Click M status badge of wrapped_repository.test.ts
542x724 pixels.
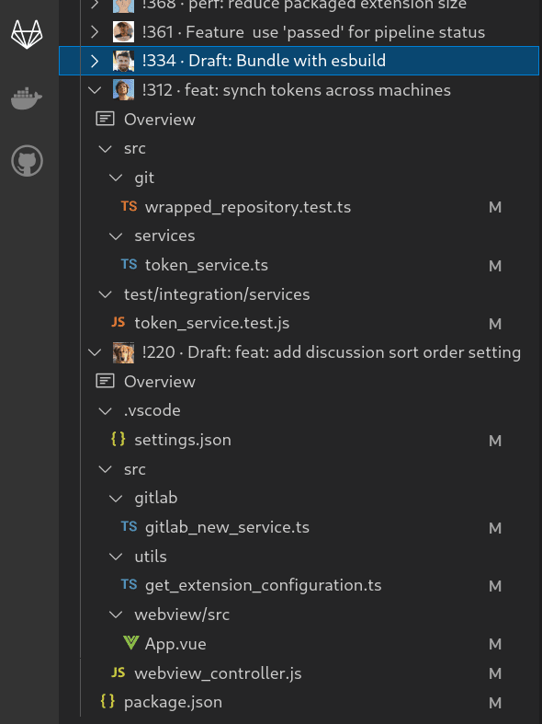tap(495, 207)
